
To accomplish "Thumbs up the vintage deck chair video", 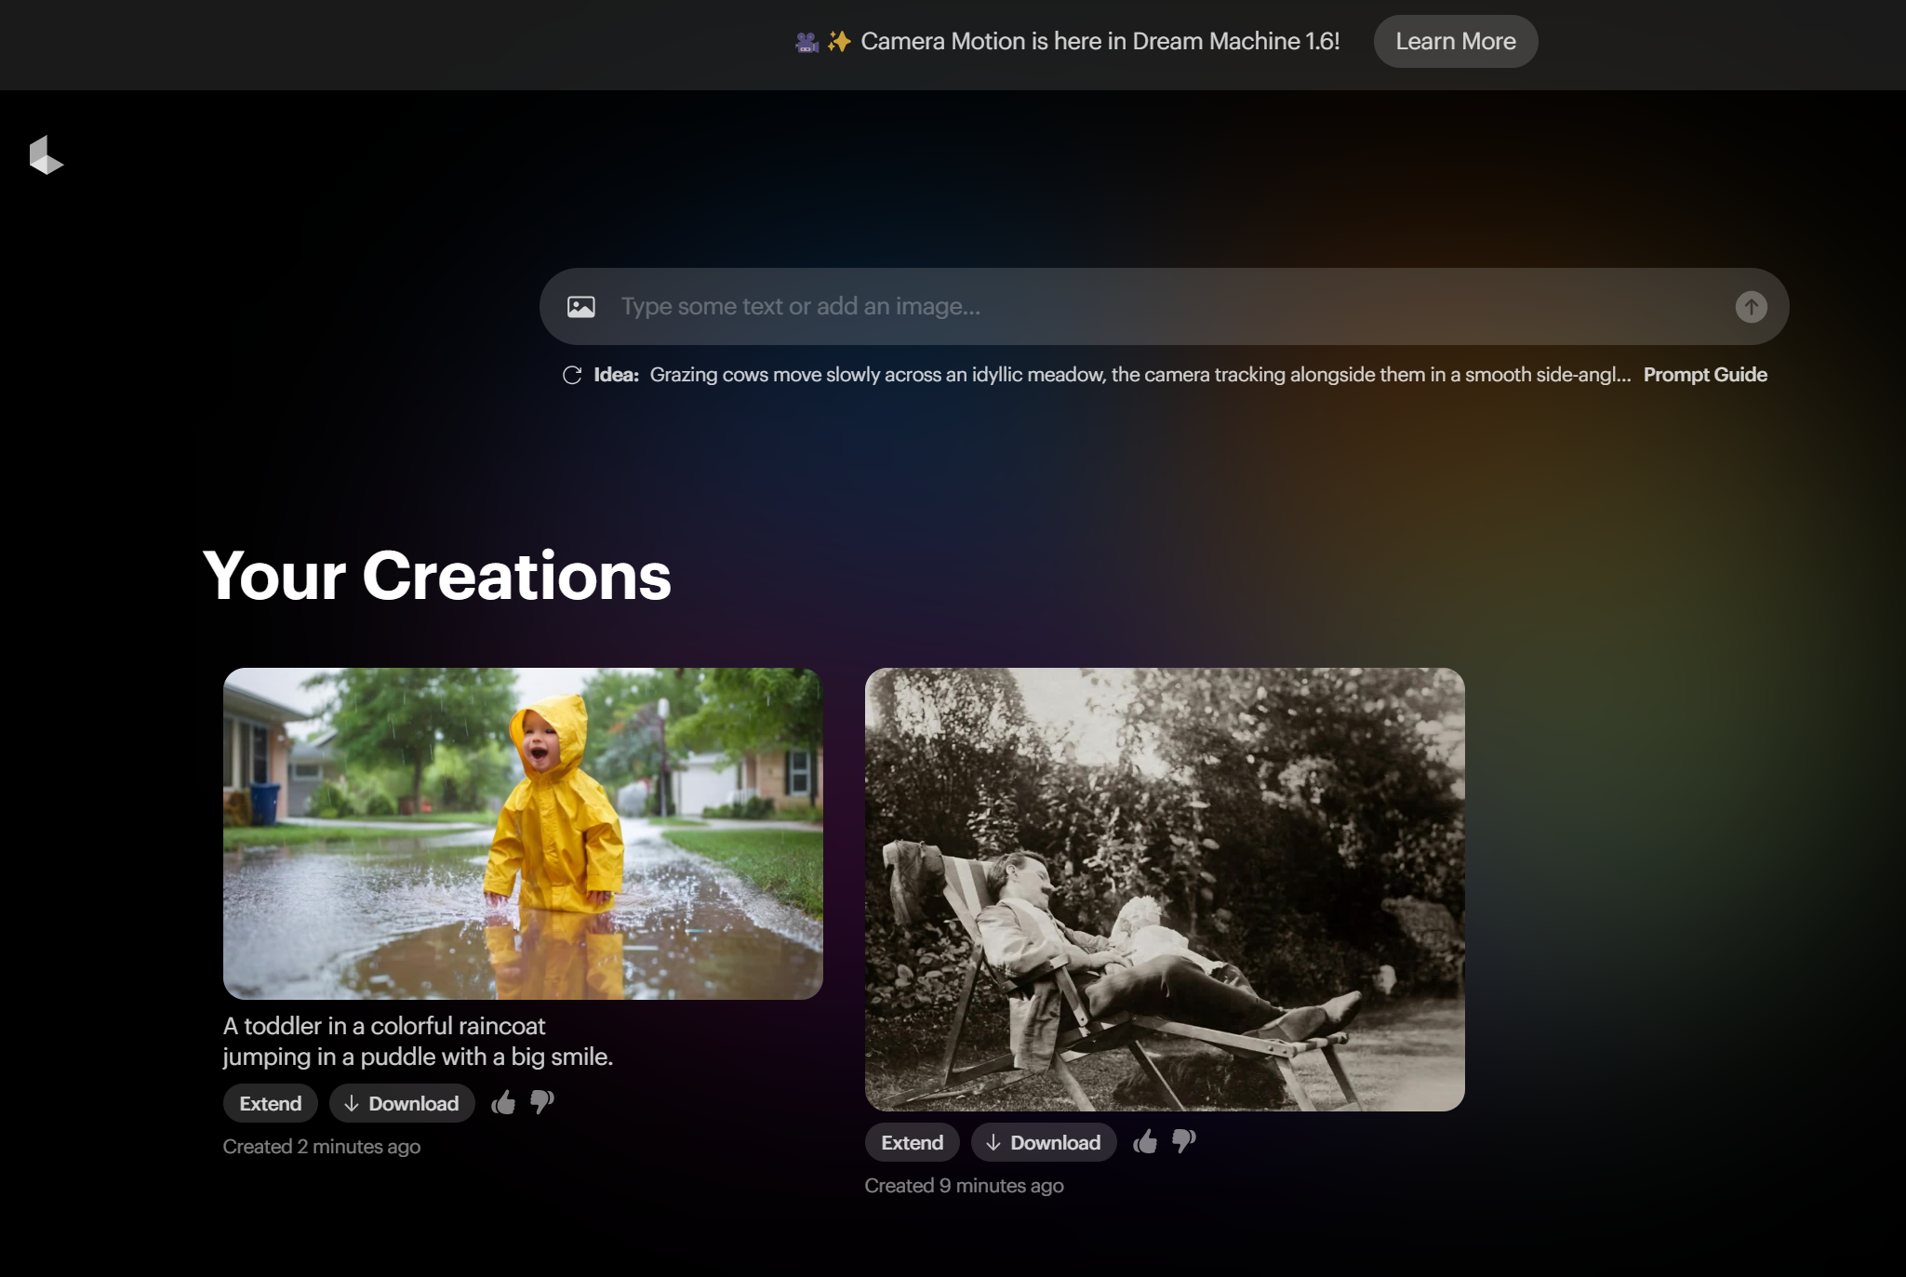I will 1145,1142.
